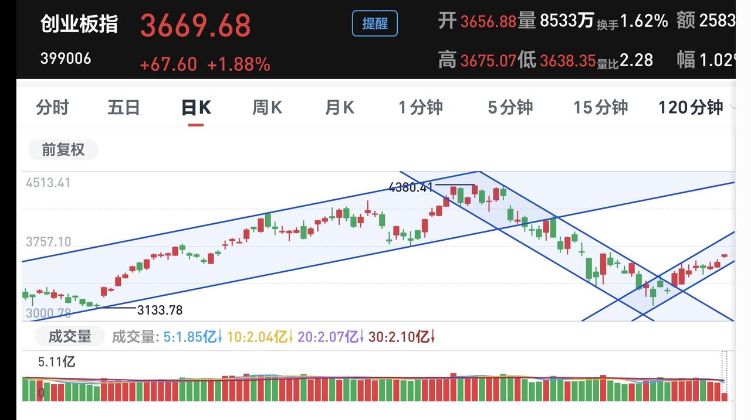Expand the 120分钟 period dropdown

point(696,108)
